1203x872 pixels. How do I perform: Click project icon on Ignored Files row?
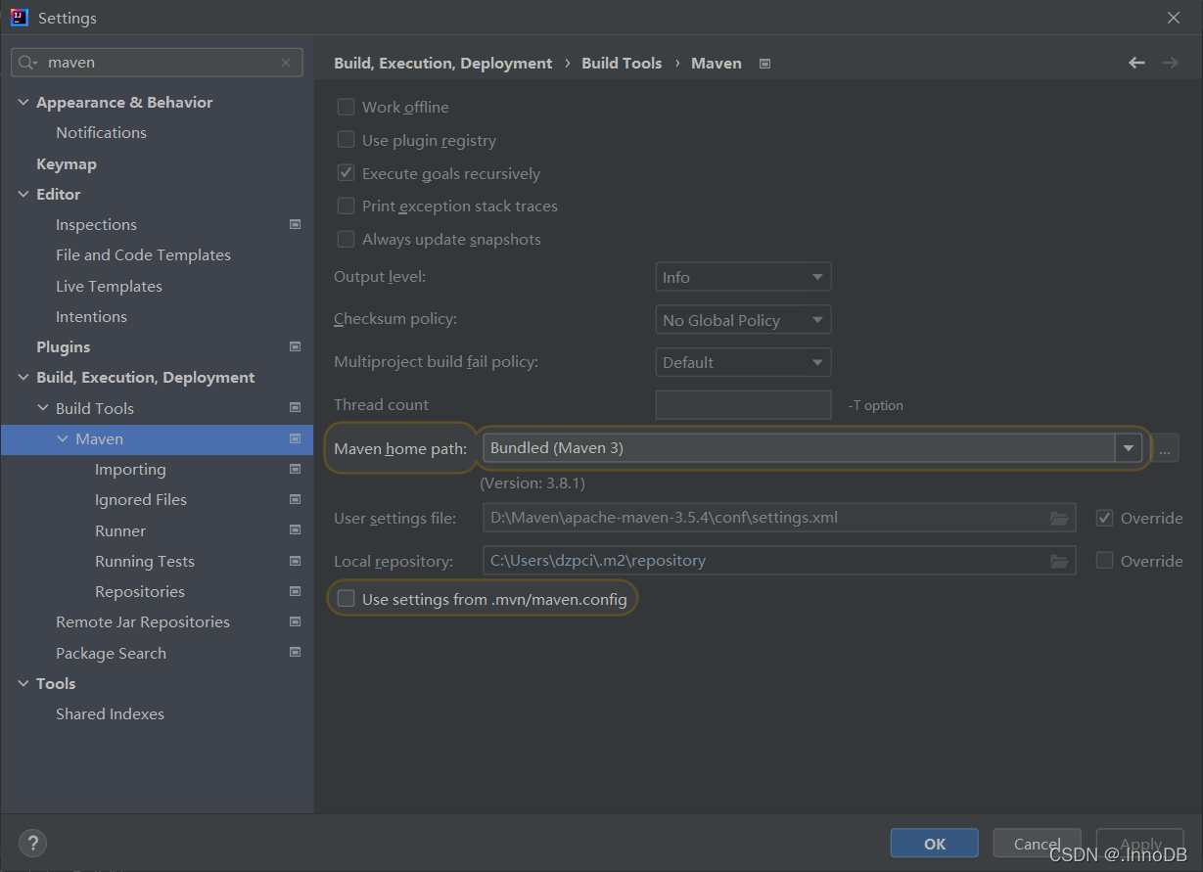(x=295, y=499)
